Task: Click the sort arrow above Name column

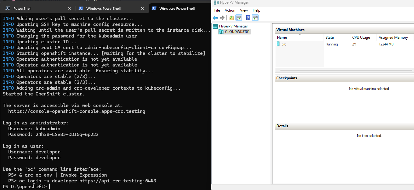Action: pyautogui.click(x=300, y=35)
